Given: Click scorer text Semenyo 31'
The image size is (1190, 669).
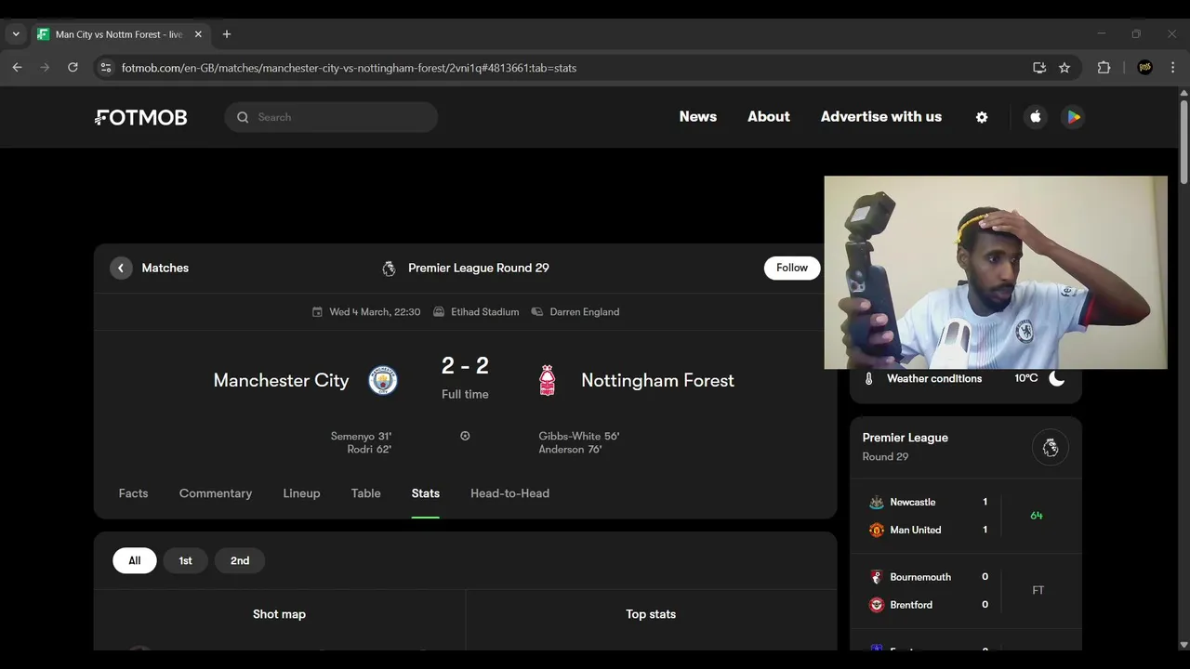Looking at the screenshot, I should pos(361,436).
